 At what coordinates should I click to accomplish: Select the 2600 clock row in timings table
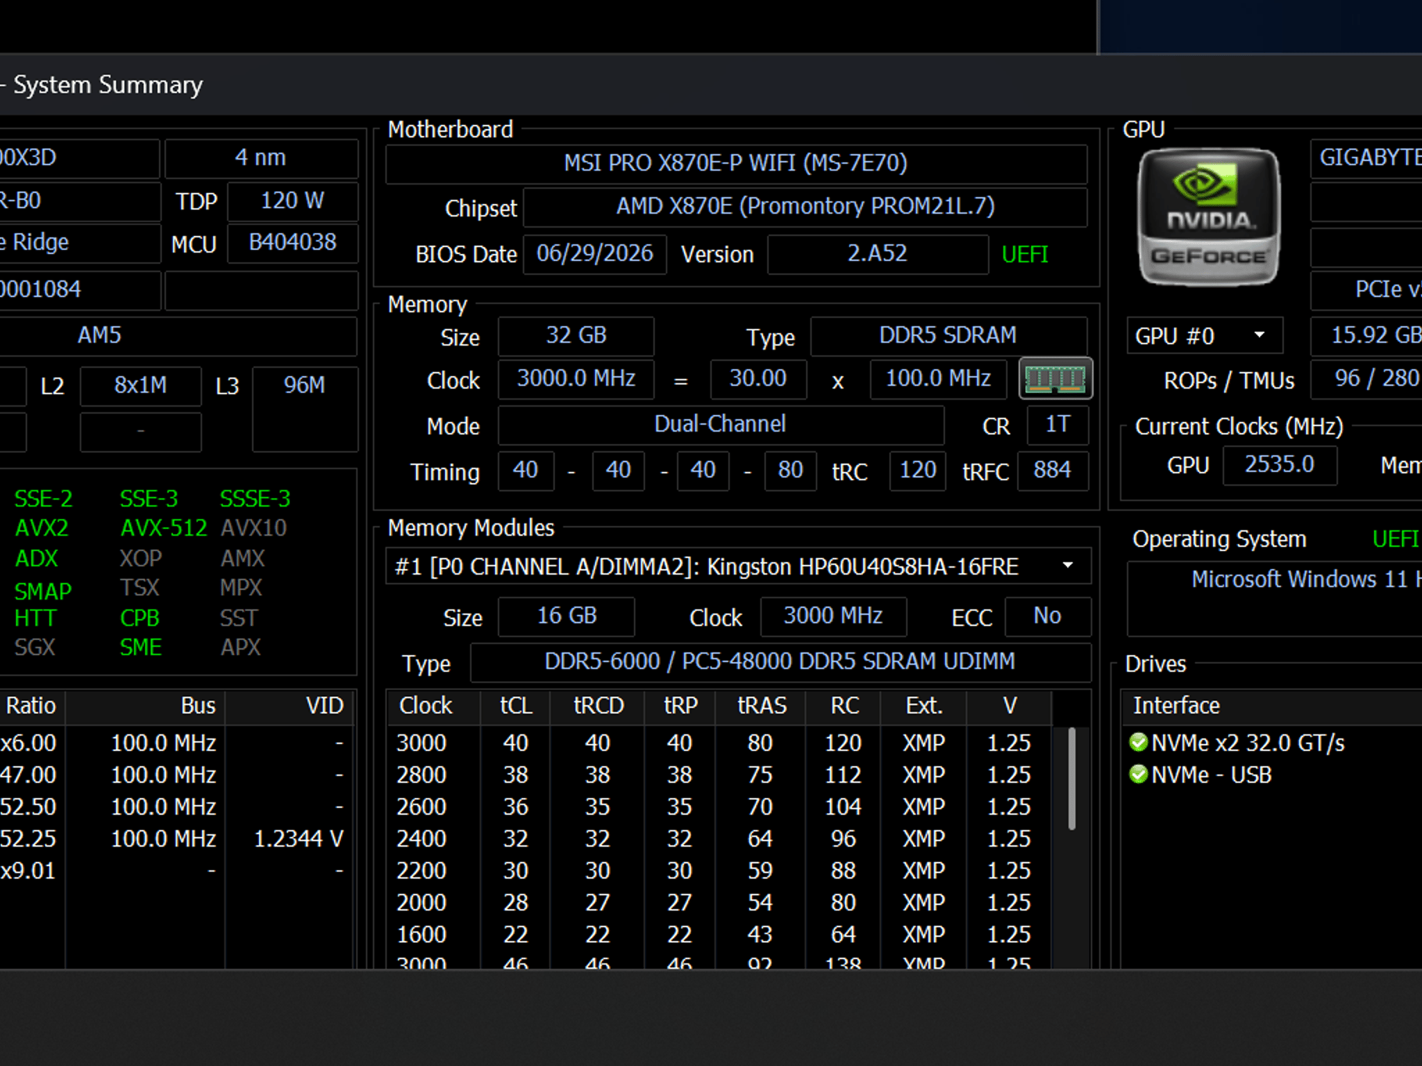(719, 806)
